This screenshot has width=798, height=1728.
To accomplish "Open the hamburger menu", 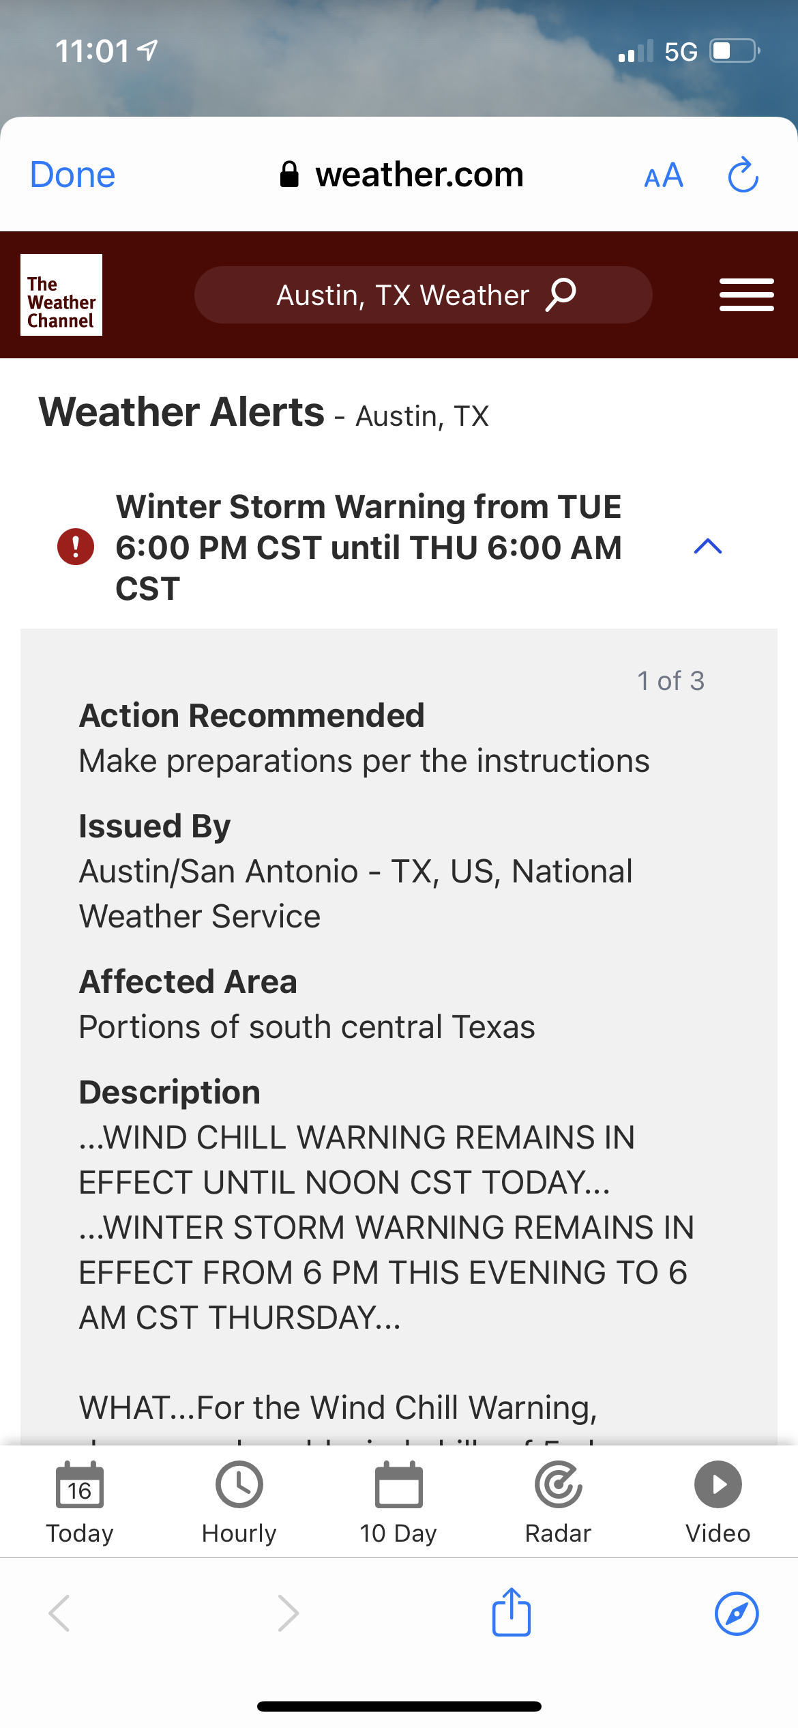I will [x=746, y=295].
